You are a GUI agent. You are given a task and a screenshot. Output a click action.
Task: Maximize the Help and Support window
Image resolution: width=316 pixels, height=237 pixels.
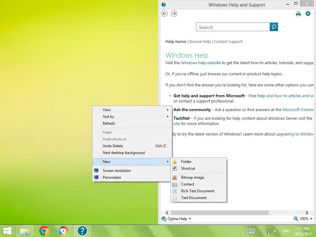pos(296,3)
